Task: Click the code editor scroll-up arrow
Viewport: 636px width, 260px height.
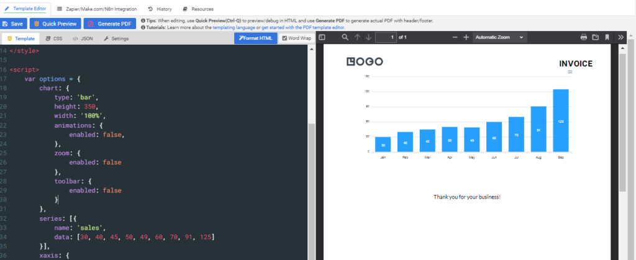Action: (x=312, y=49)
